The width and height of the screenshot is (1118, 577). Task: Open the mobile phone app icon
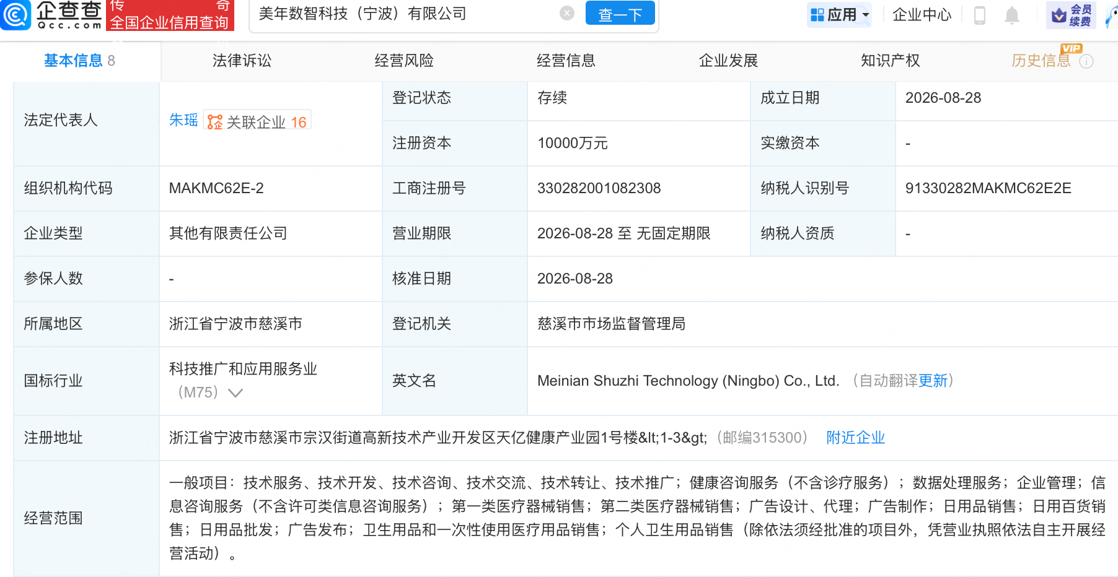point(979,15)
